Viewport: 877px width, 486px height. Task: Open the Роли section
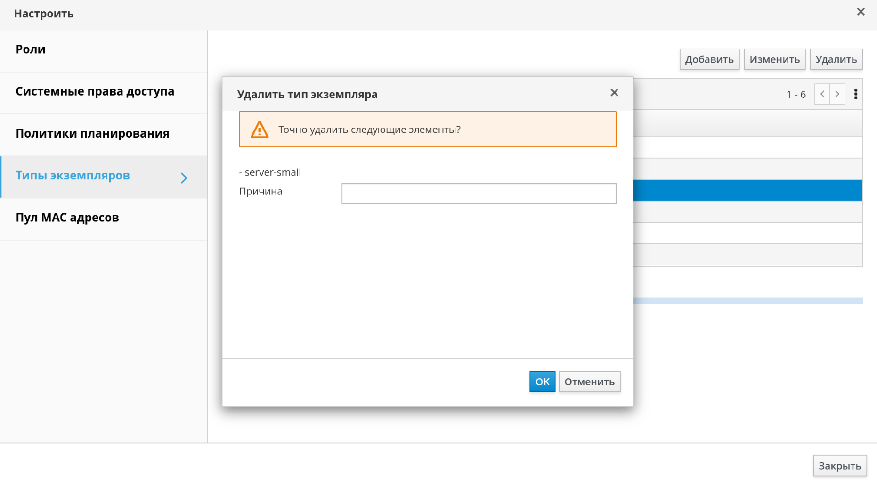pos(31,49)
